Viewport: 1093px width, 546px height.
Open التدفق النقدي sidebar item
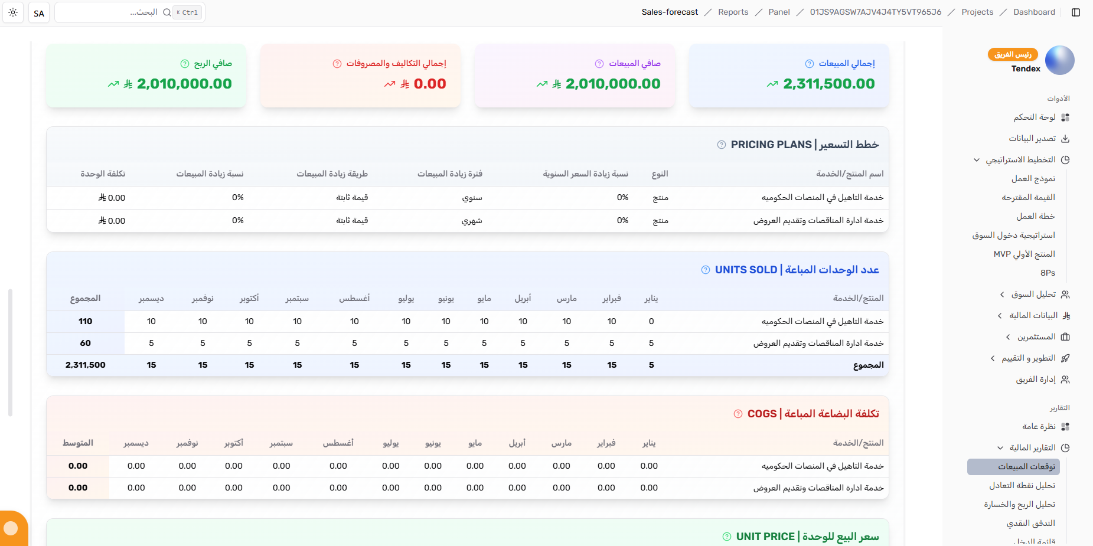[x=1030, y=523]
